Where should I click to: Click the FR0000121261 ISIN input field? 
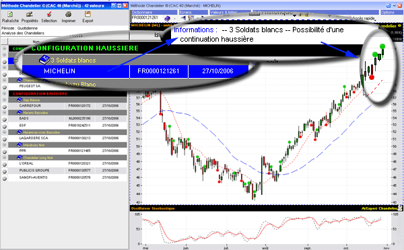[147, 17]
